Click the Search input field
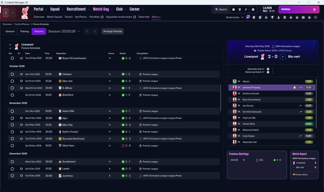This screenshot has width=324, height=192. point(221,9)
